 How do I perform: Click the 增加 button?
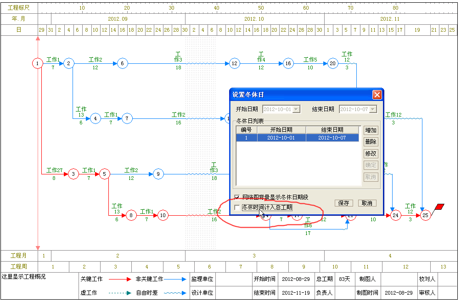coord(371,130)
